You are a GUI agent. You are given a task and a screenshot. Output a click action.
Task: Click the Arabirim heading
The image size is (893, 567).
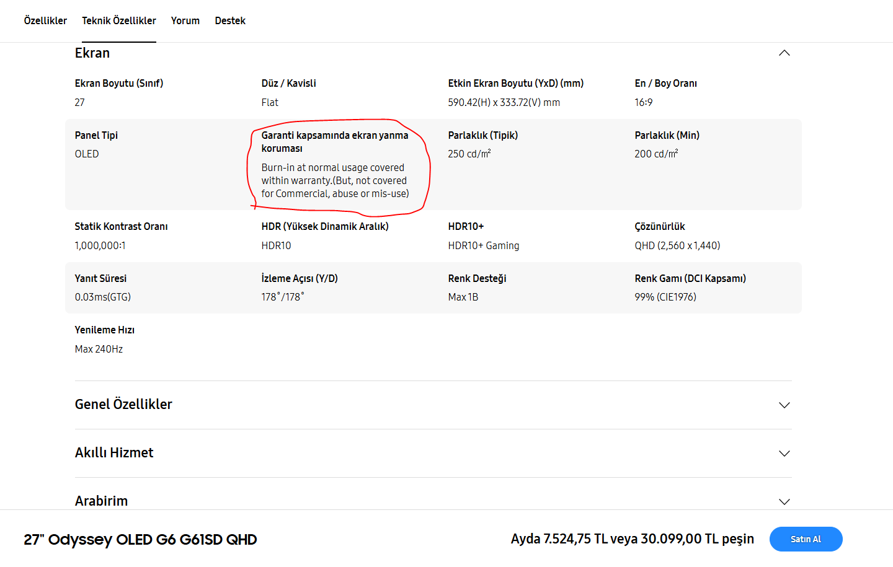click(101, 501)
